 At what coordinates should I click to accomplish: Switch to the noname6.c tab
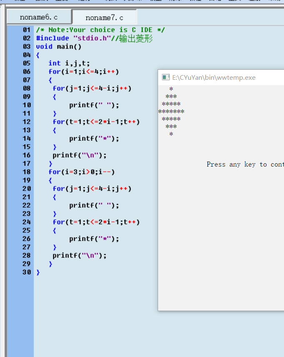(39, 17)
